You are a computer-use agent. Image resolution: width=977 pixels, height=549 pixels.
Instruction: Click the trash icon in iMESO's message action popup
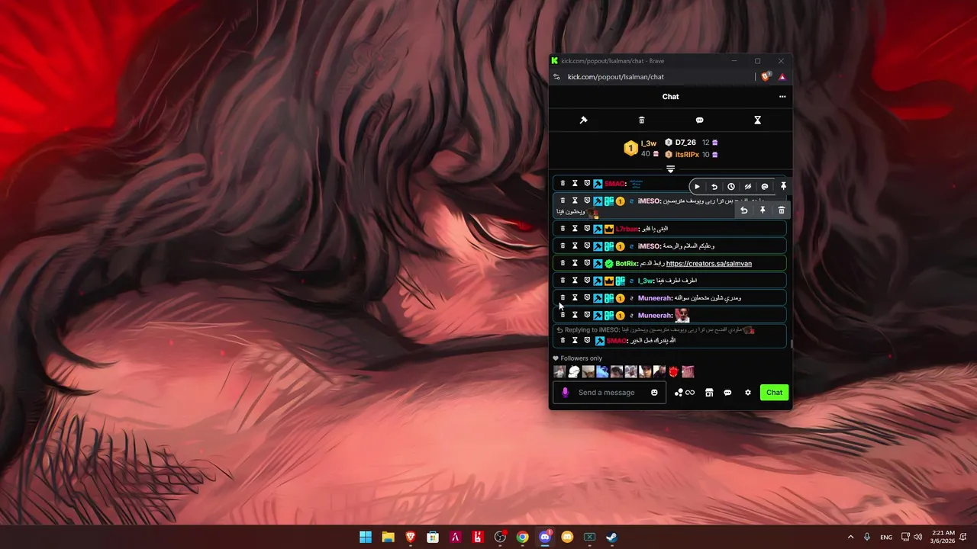coord(782,210)
